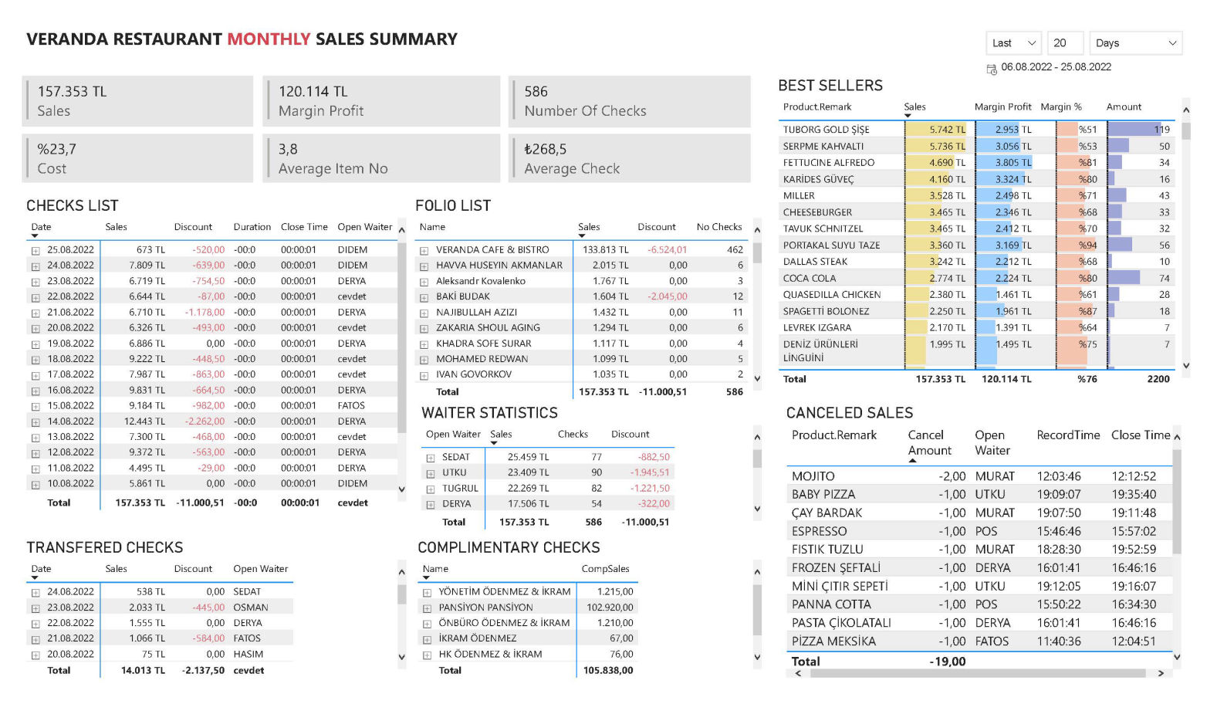Viewport: 1217px width, 704px height.
Task: Edit the number of days field showing 20
Action: point(1065,43)
